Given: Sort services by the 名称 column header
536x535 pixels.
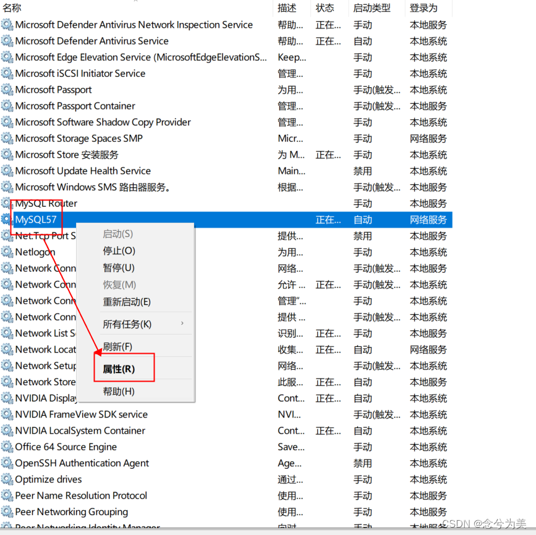Looking at the screenshot, I should point(12,8).
